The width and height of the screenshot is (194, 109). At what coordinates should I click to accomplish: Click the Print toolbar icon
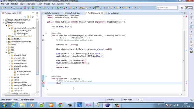(21, 8)
